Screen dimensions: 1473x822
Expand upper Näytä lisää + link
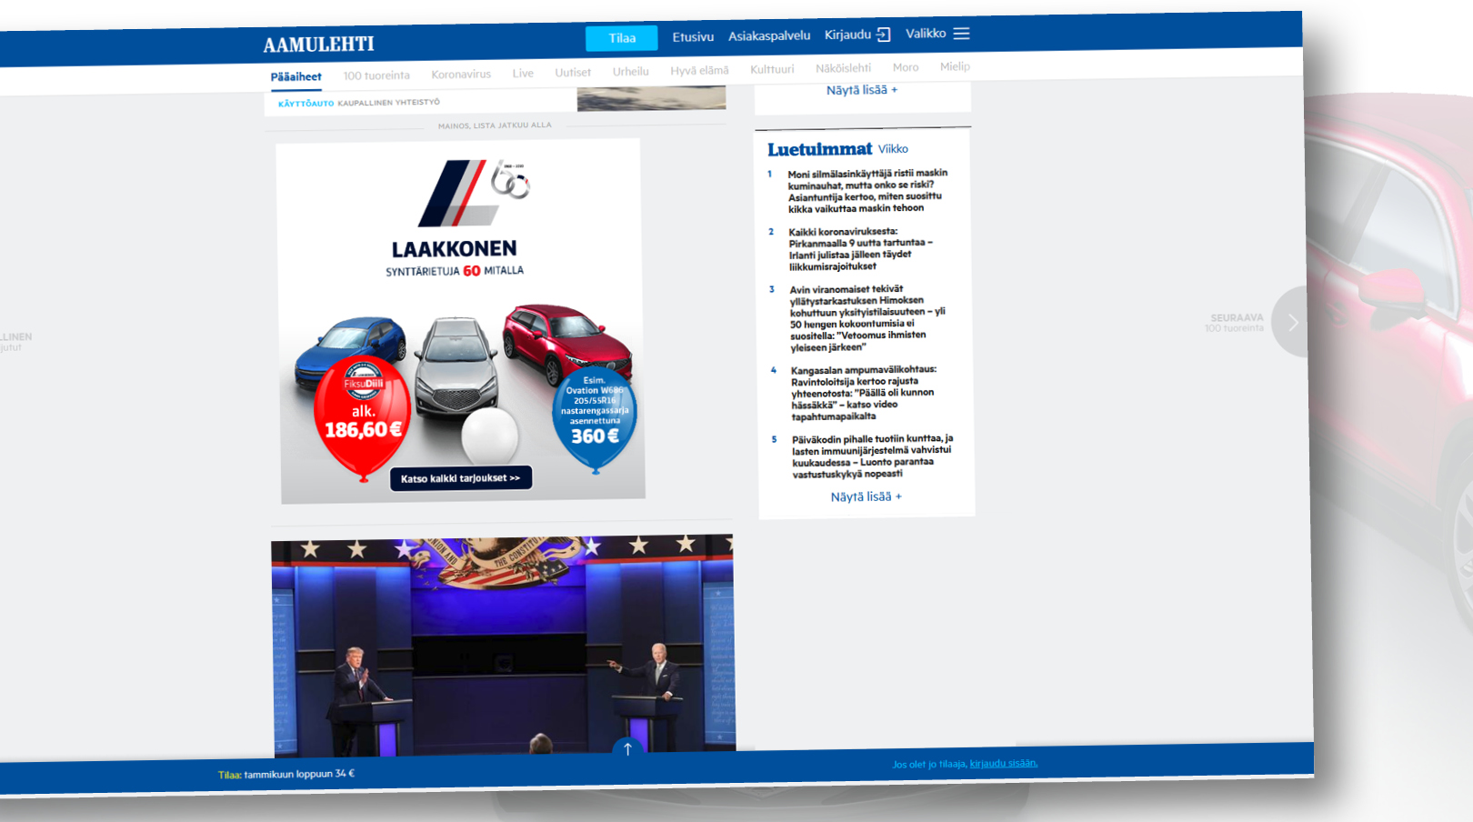[x=862, y=90]
